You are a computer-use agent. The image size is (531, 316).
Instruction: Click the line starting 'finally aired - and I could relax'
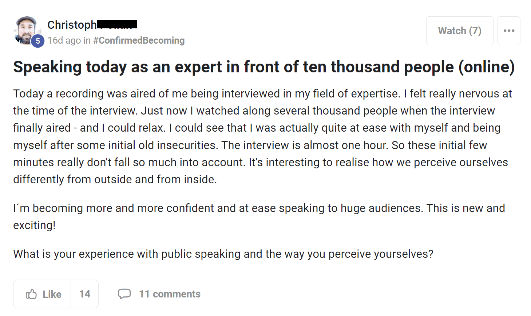tap(257, 128)
